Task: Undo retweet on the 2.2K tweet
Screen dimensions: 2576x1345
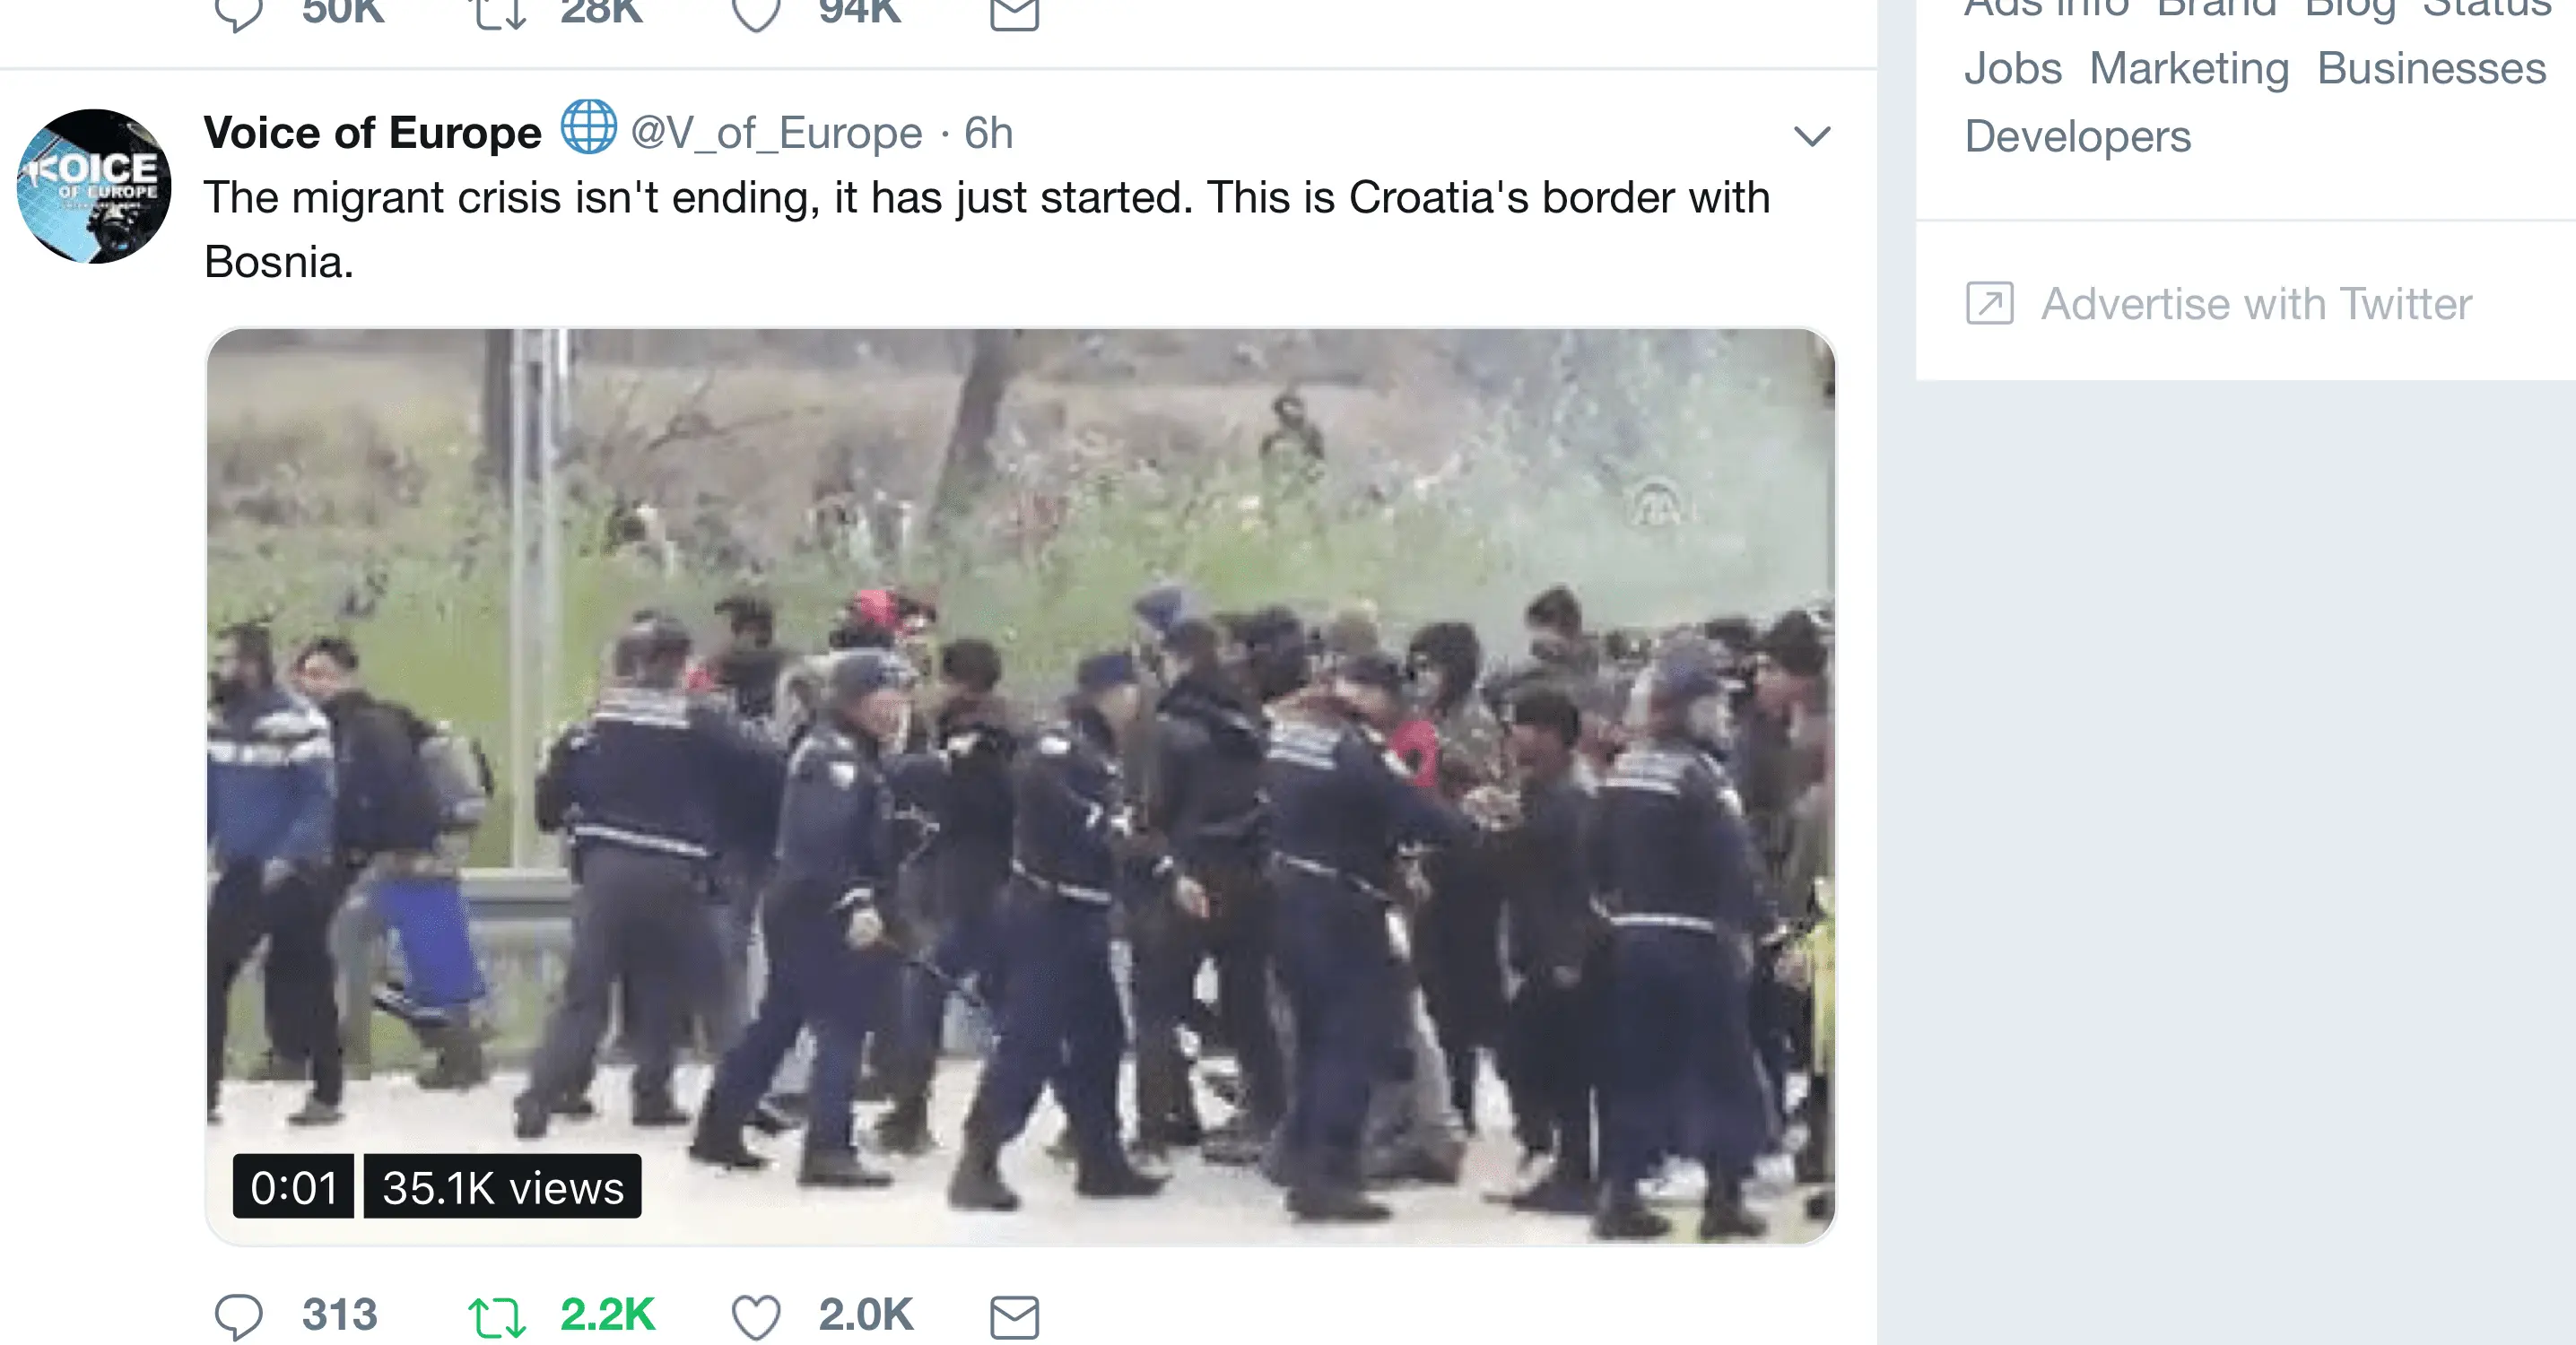Action: [x=497, y=1316]
